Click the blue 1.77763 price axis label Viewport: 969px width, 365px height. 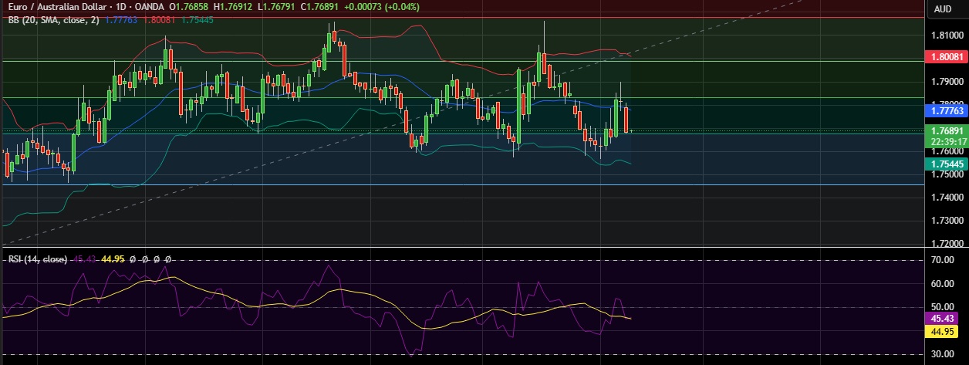[x=946, y=111]
